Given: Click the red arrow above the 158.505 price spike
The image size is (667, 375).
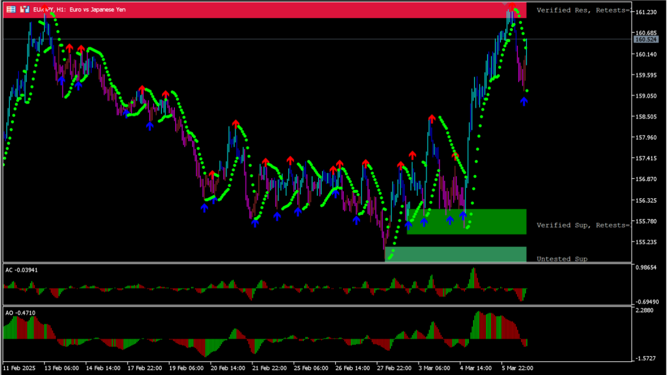Looking at the screenshot, I should pyautogui.click(x=431, y=119).
